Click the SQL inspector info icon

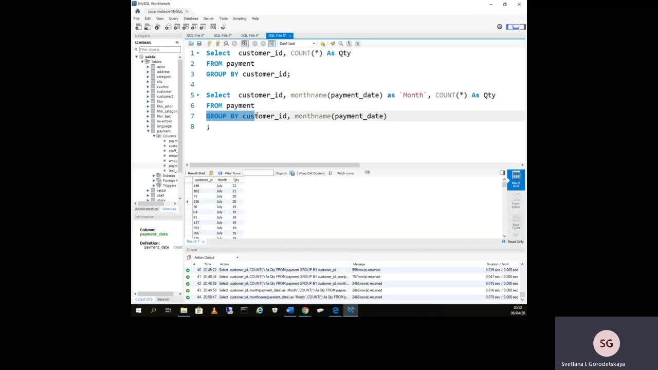[x=157, y=27]
